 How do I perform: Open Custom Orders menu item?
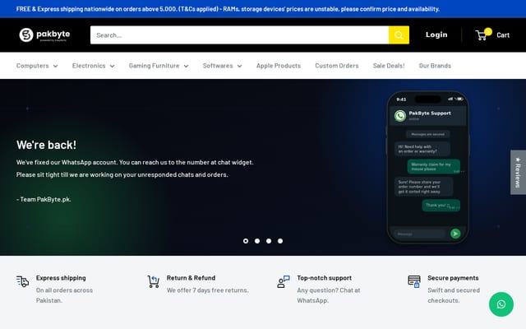[337, 66]
